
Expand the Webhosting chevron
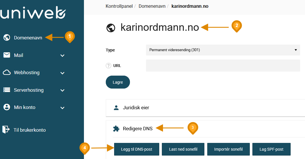click(x=62, y=73)
